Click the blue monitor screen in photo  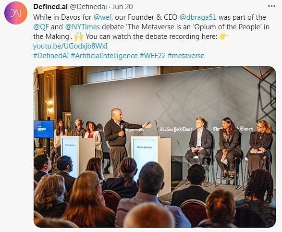coord(44,129)
